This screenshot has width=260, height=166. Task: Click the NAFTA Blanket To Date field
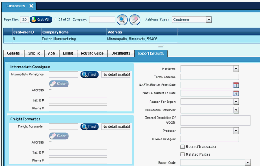point(206,93)
